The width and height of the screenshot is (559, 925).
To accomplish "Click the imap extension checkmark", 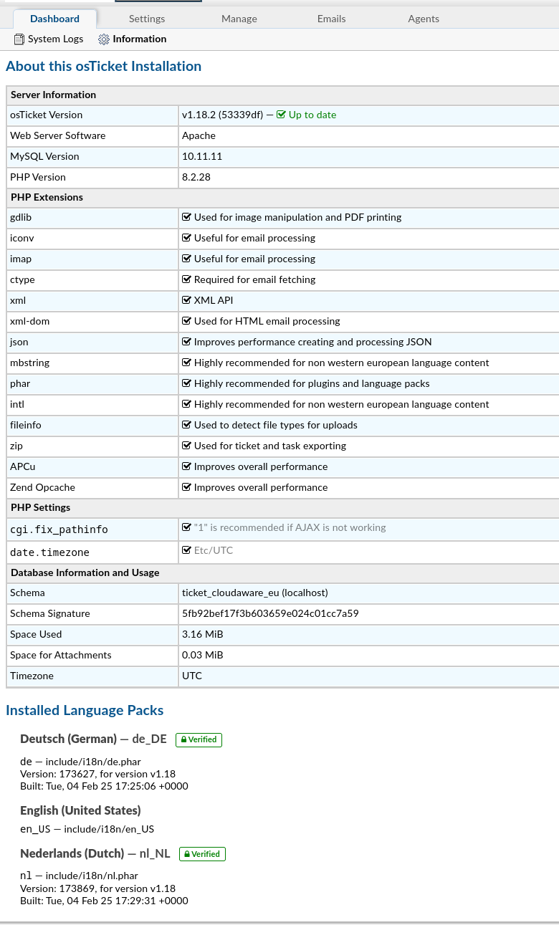I will coord(187,259).
